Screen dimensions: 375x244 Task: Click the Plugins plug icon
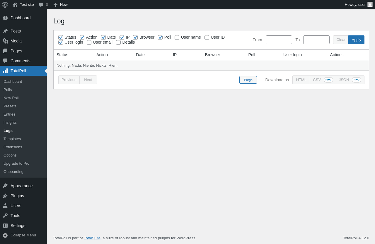(5, 196)
